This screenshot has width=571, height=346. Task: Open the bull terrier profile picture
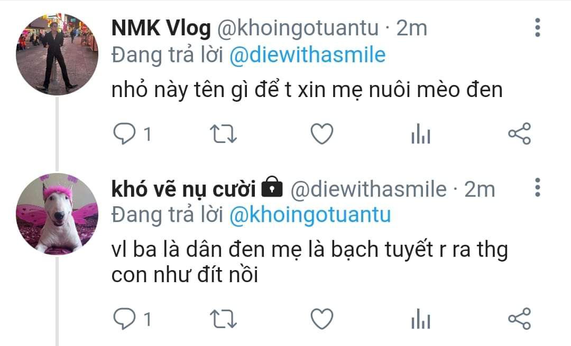click(x=57, y=214)
